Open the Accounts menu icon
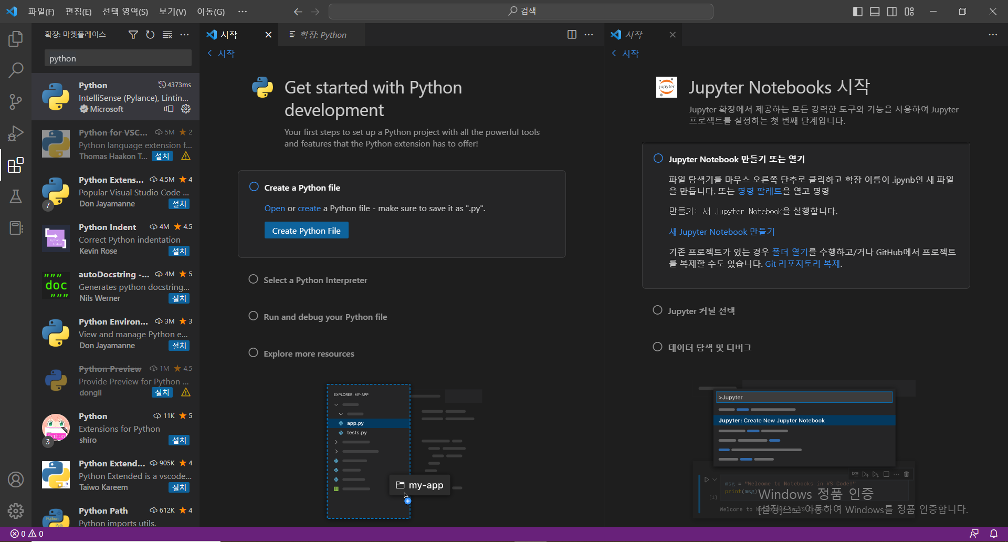The image size is (1008, 542). (16, 480)
